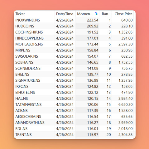The width and height of the screenshot is (149, 149).
Task: Click close price 756.75
Action: point(127,68)
